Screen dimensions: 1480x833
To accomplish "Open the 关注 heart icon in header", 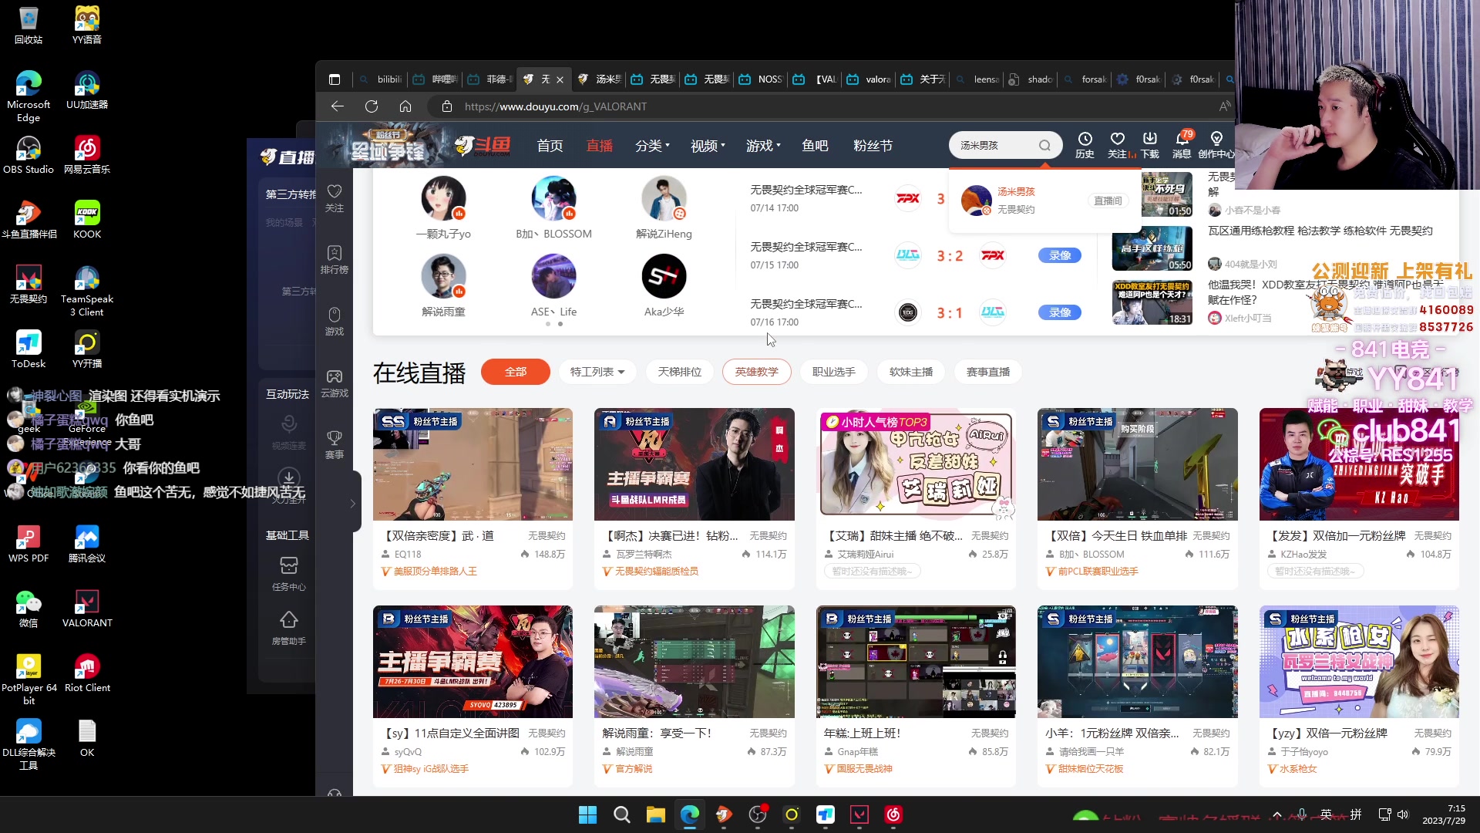I will (1118, 144).
